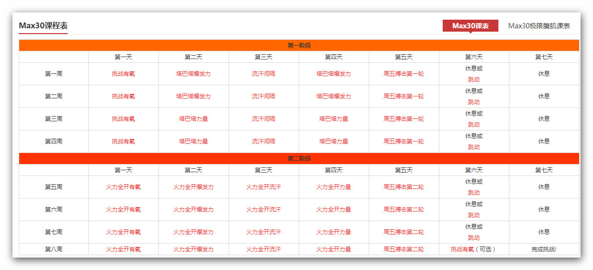Viewport: 593px width, 270px height.
Task: Open 流汗间隔 in the 第四周 row
Action: pyautogui.click(x=264, y=141)
